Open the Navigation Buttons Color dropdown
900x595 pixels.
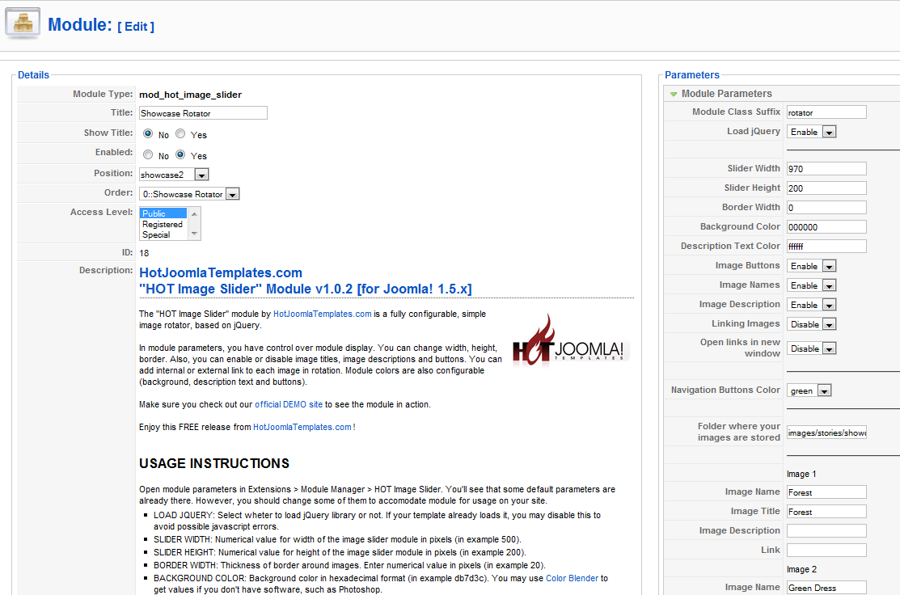(x=809, y=390)
